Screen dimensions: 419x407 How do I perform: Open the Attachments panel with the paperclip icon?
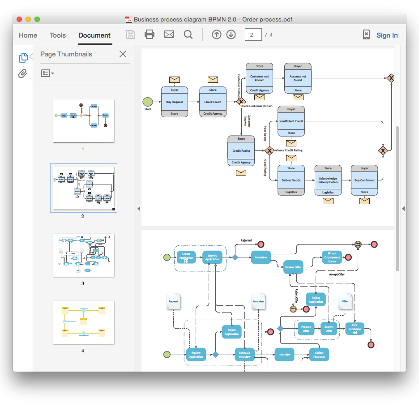point(22,74)
